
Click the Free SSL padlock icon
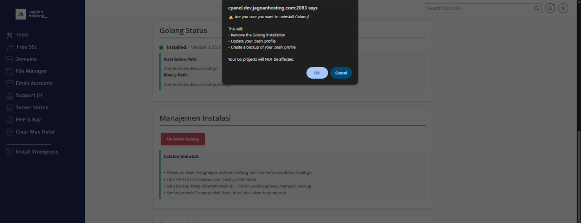click(10, 47)
